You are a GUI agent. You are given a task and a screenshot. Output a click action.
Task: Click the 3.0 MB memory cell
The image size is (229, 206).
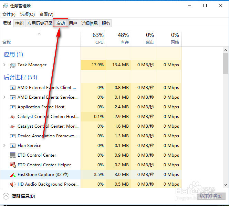click(118, 175)
